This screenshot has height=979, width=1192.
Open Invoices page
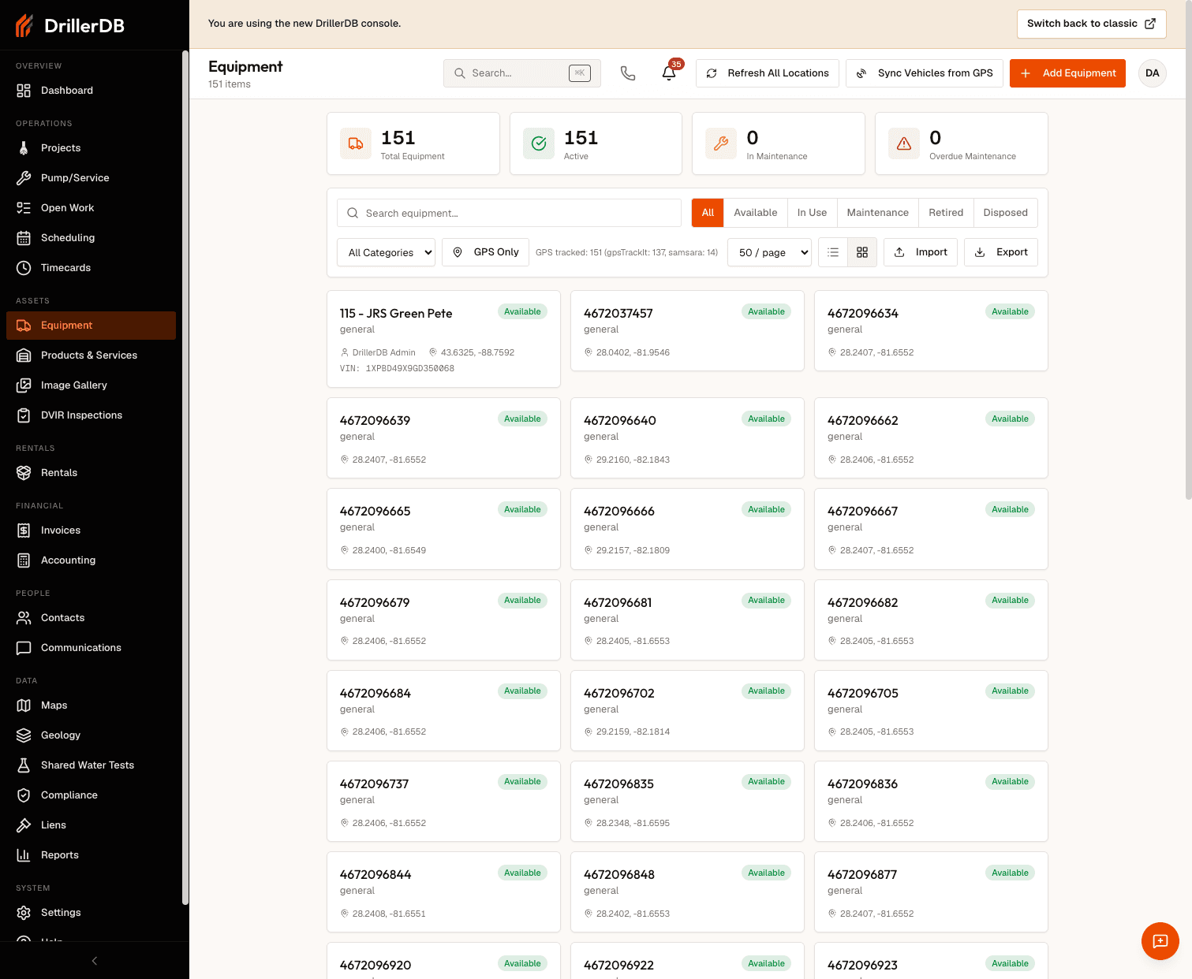[91, 530]
